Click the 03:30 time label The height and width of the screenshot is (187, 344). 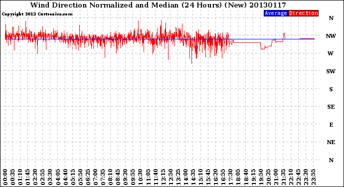click(50, 177)
